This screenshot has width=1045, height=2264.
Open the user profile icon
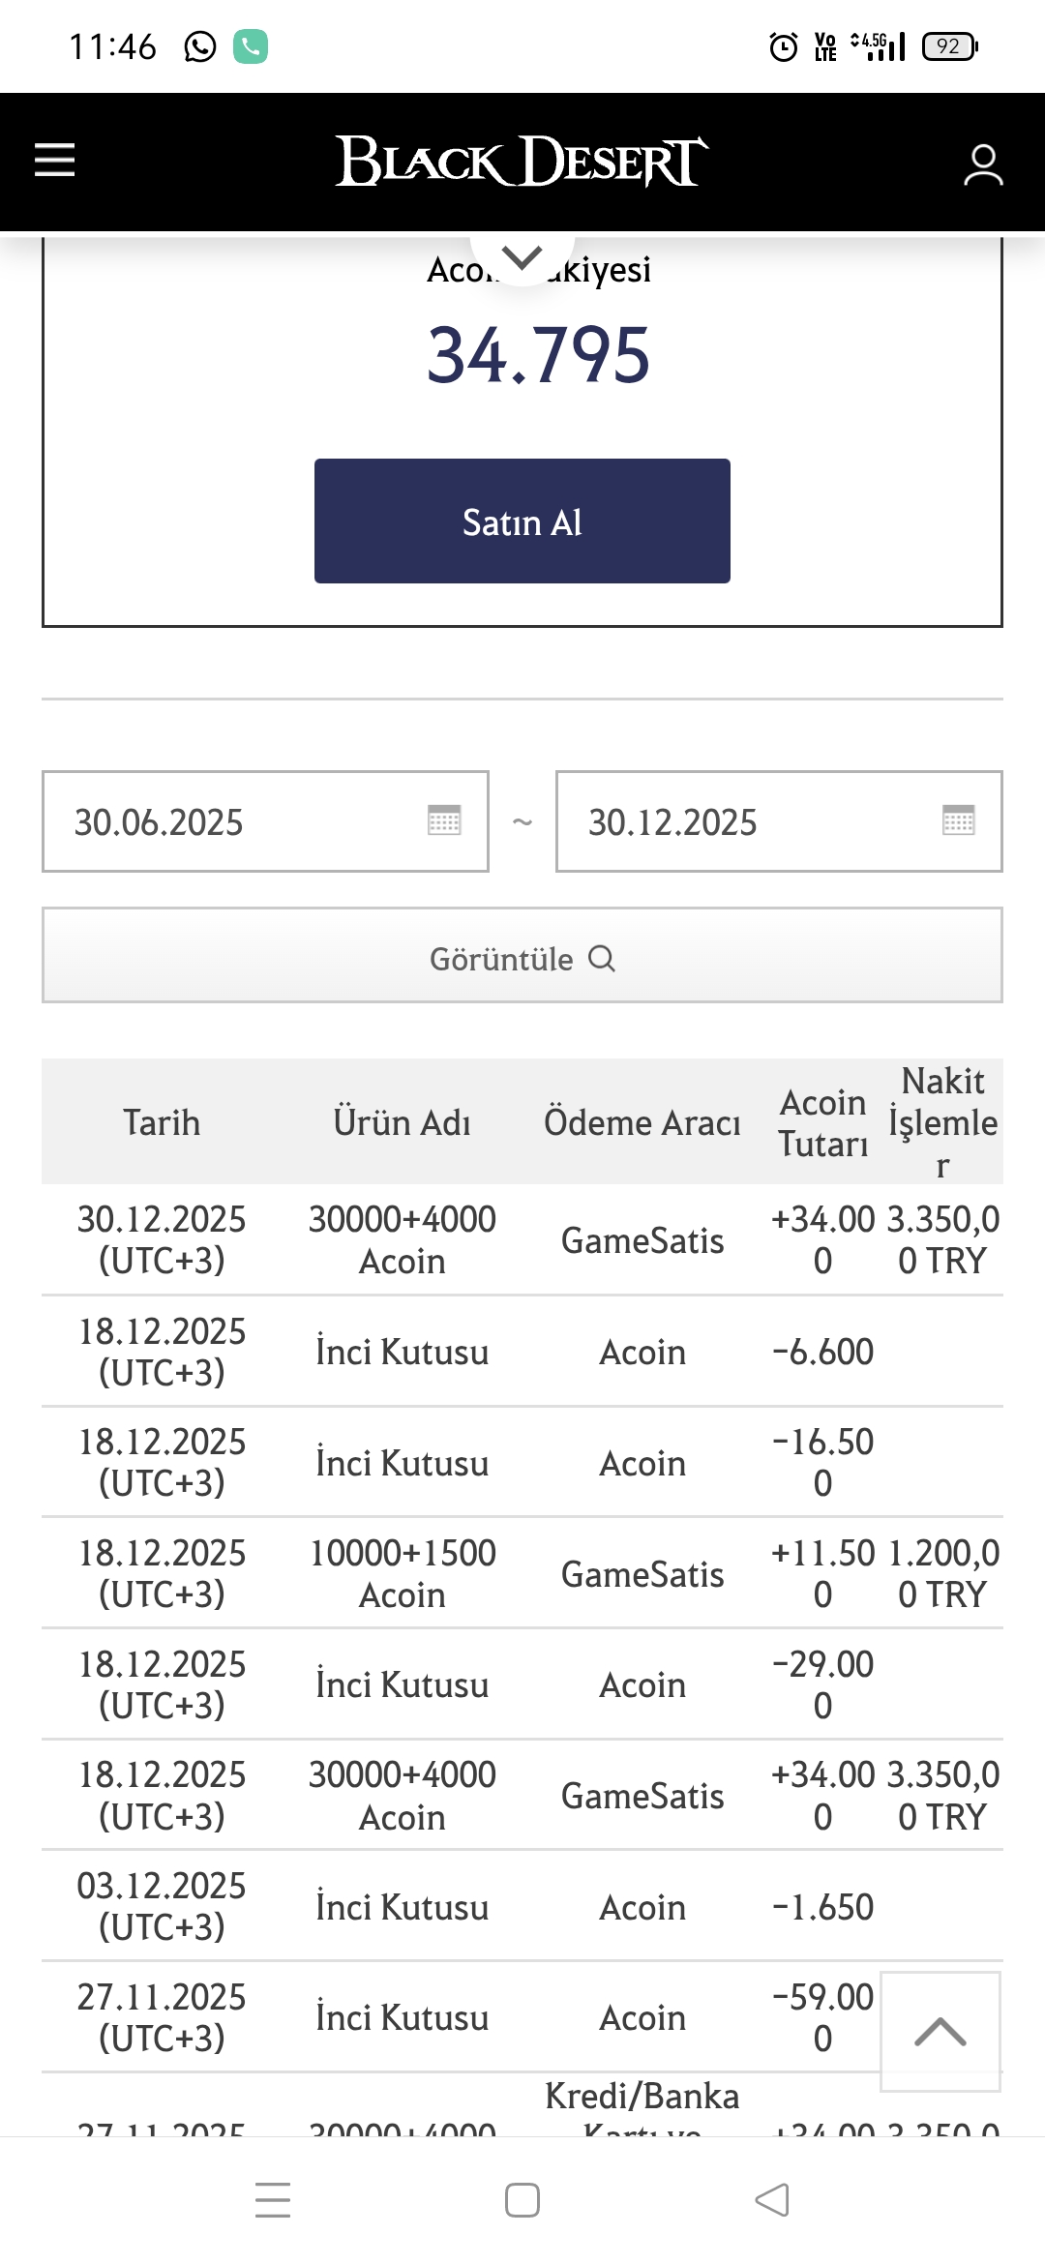(x=983, y=164)
